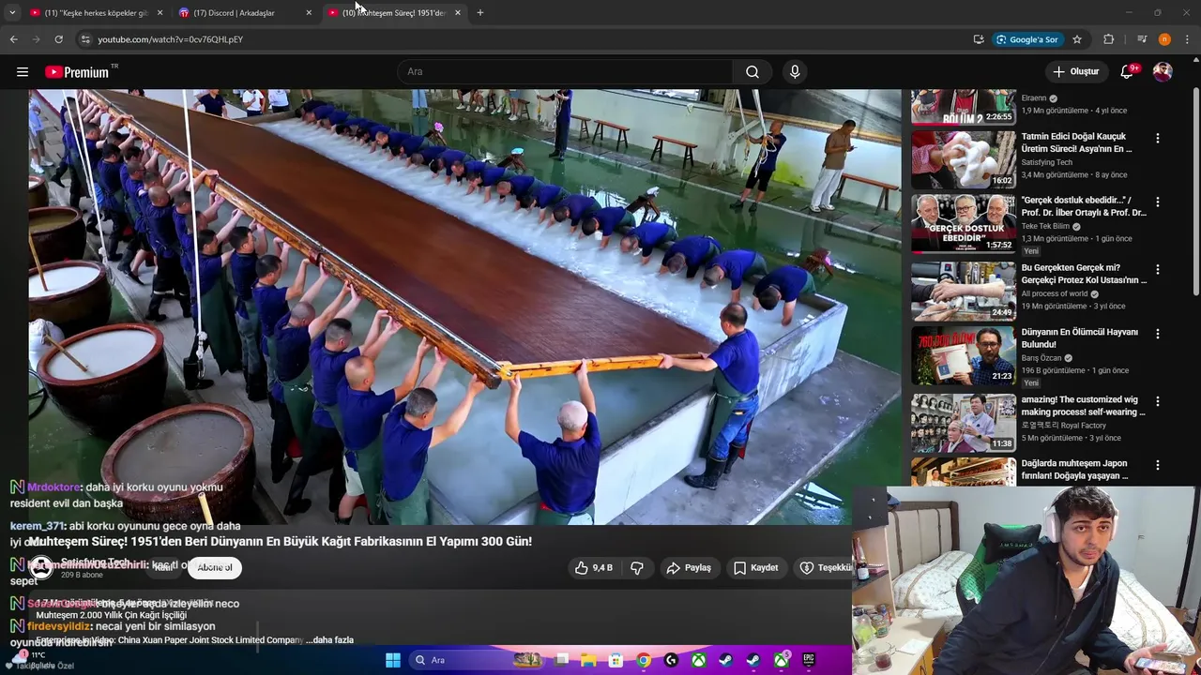The height and width of the screenshot is (675, 1201).
Task: Open YouTube account avatar menu
Action: coord(1163,72)
